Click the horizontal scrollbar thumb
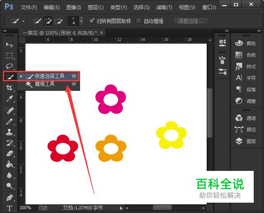264x213 pixels. 162,208
